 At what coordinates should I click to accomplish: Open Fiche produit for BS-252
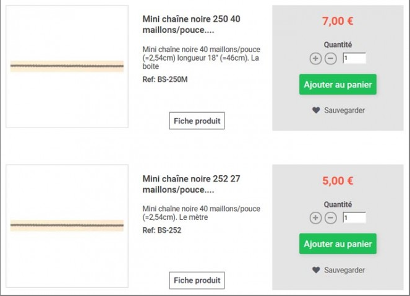[x=197, y=281]
